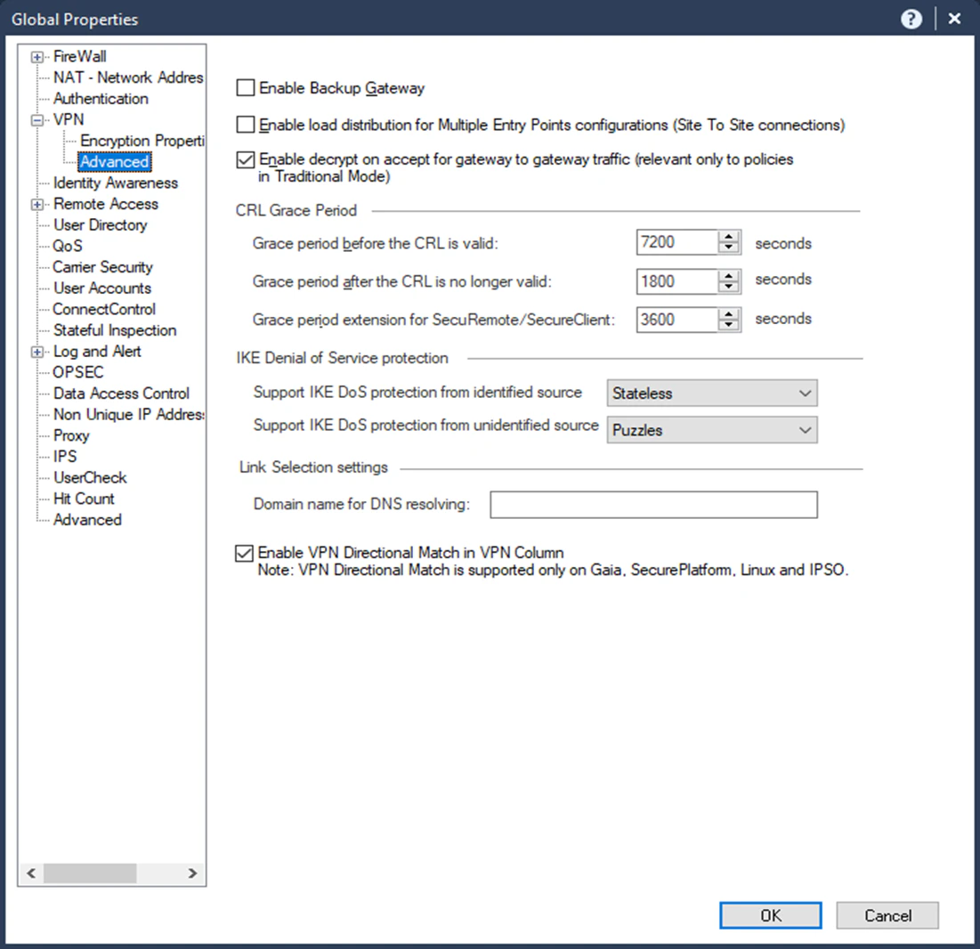Select Advanced under VPN

[114, 162]
